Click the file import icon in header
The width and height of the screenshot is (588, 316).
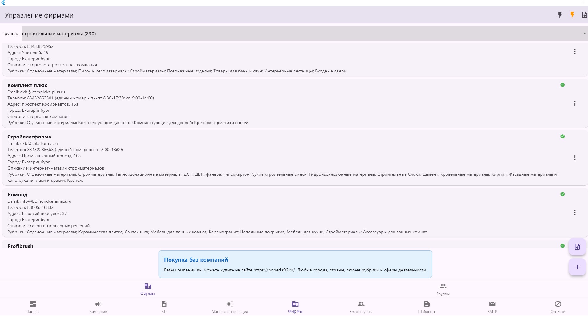(x=584, y=15)
